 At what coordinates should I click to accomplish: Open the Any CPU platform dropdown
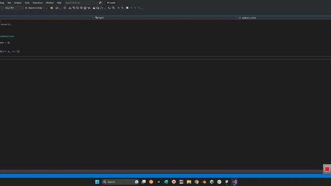click(14, 8)
